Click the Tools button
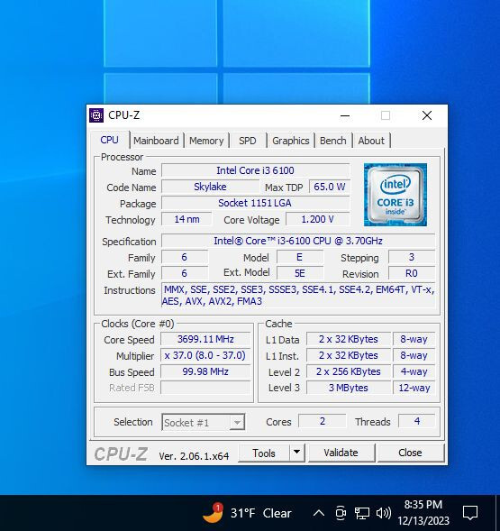The height and width of the screenshot is (531, 500). tap(264, 453)
